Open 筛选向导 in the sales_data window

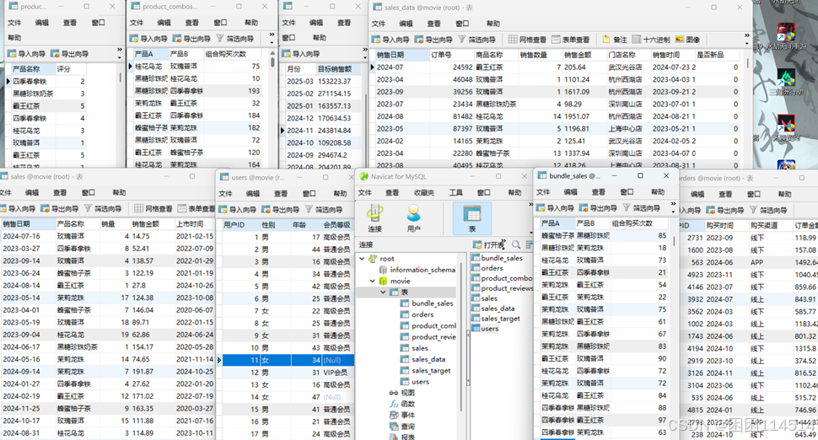pos(476,40)
